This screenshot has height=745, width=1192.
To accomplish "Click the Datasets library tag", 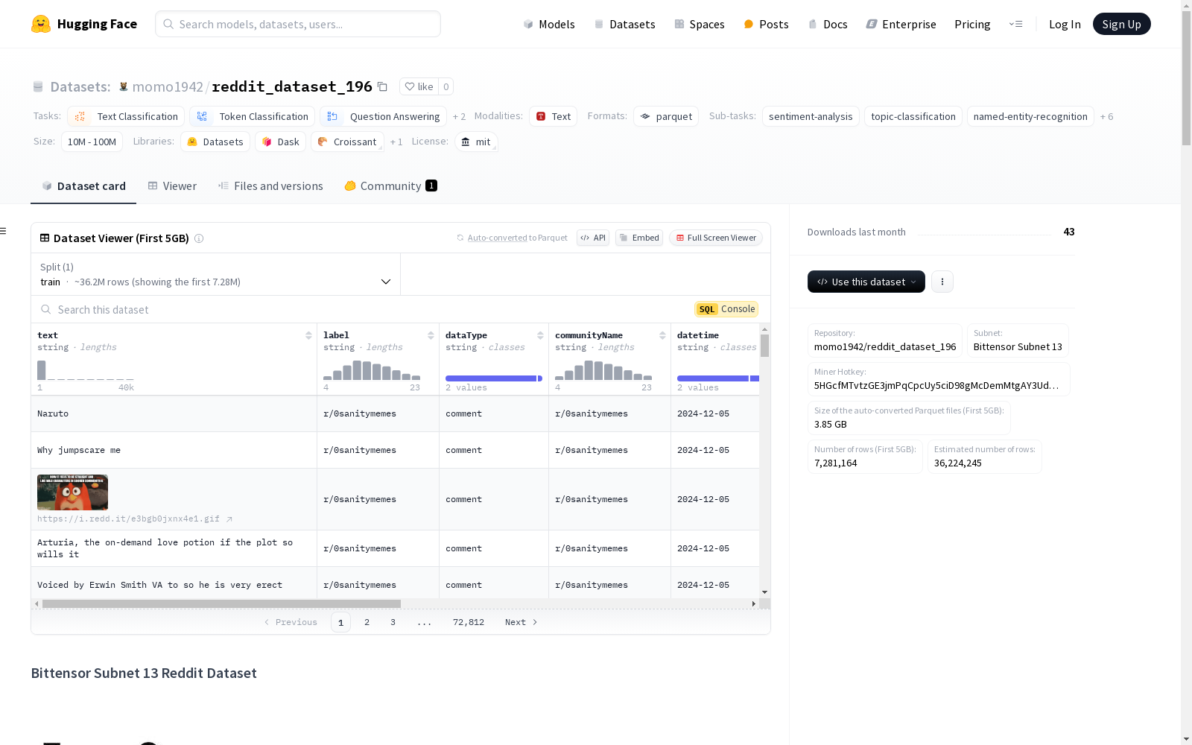I will click(215, 142).
